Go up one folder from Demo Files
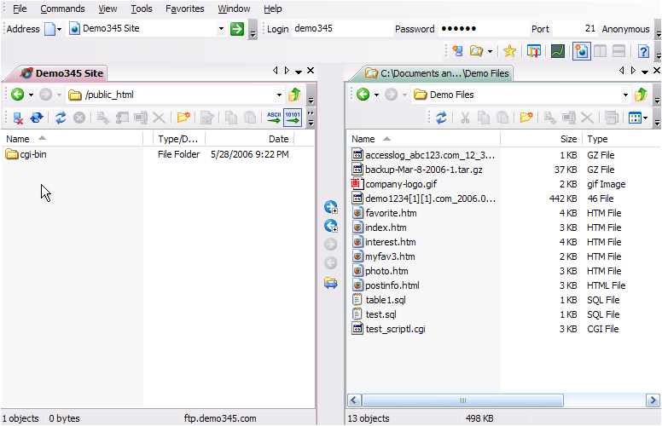This screenshot has width=662, height=426. pyautogui.click(x=641, y=95)
